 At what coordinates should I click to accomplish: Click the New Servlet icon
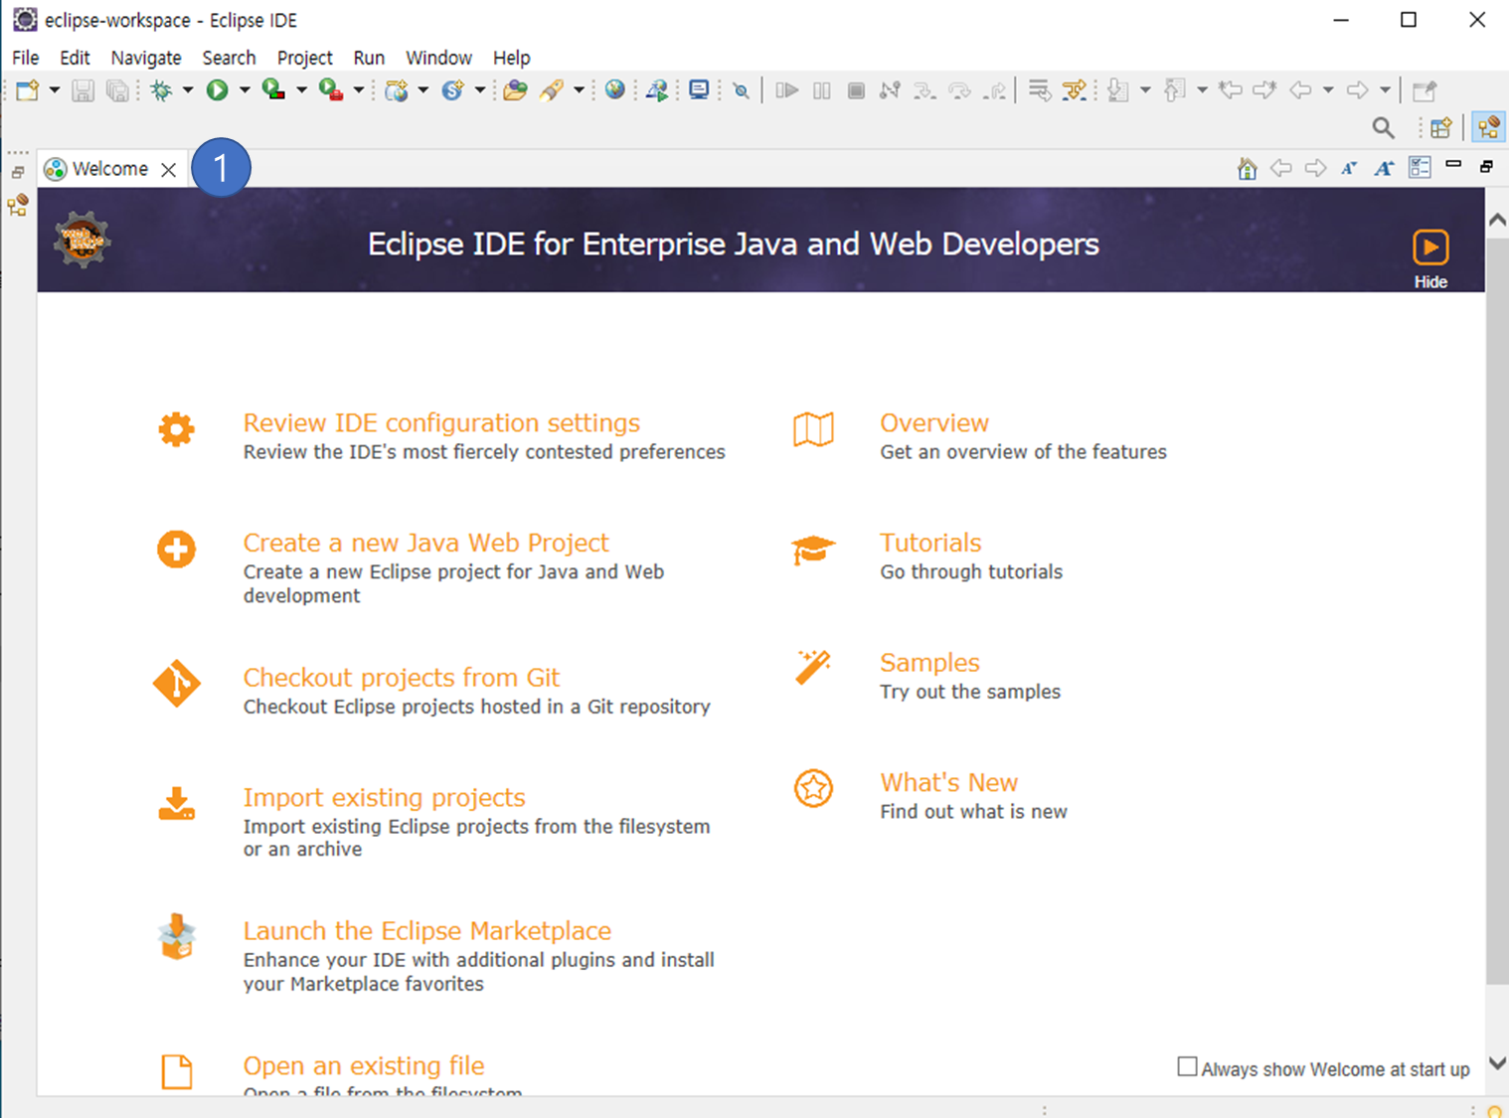point(453,90)
